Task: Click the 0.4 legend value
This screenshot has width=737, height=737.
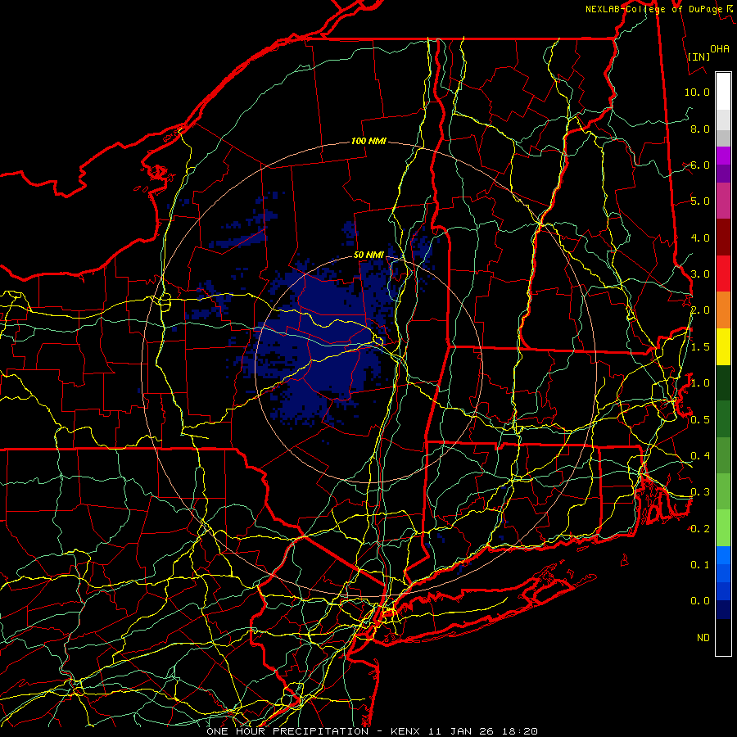Action: point(700,455)
